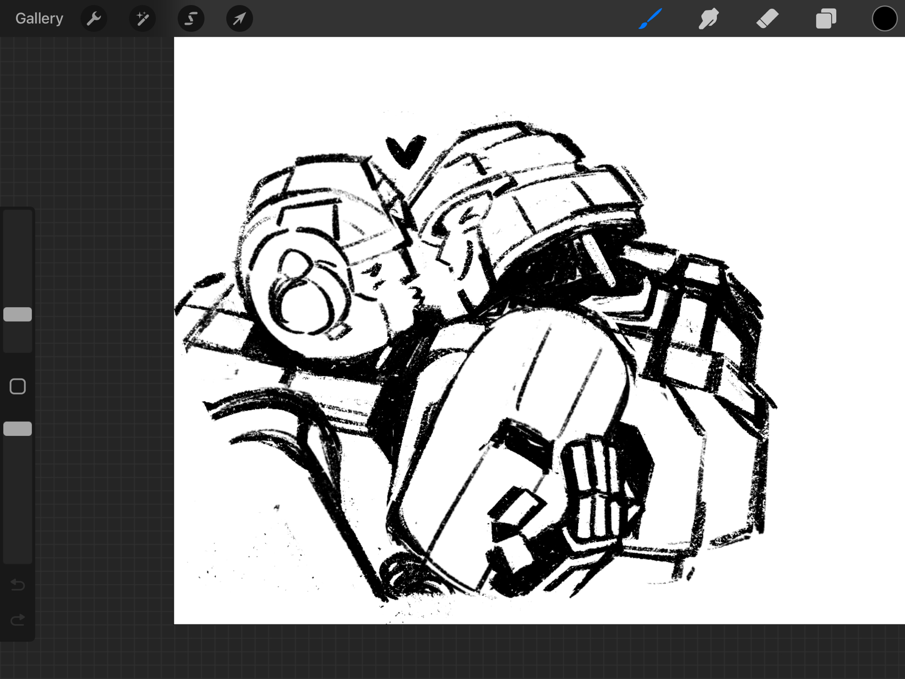Open the Adjustments magic wand menu
Viewport: 905px width, 679px height.
coord(143,19)
